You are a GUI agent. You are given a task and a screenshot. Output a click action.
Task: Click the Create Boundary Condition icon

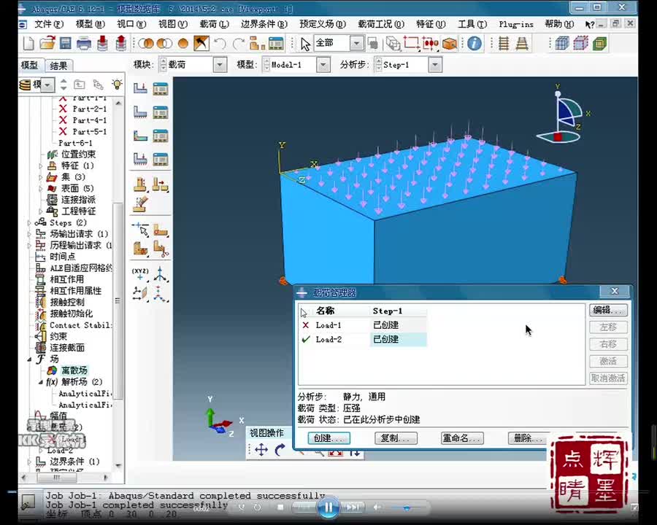(x=140, y=112)
